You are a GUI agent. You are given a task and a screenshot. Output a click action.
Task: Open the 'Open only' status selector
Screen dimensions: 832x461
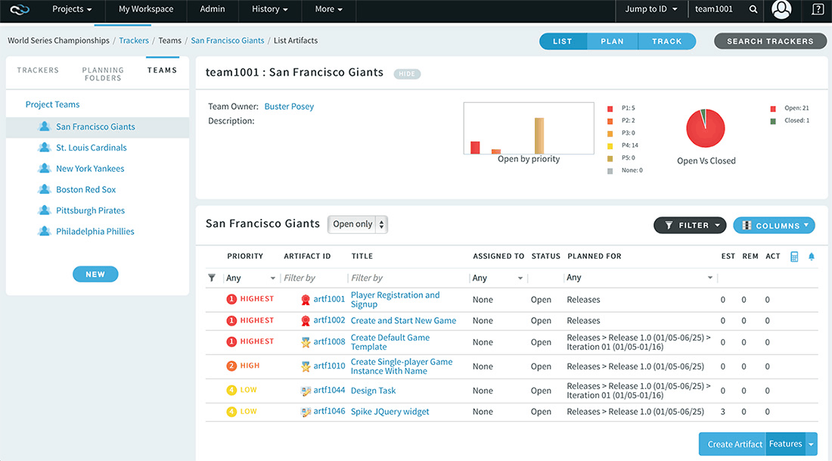[358, 224]
